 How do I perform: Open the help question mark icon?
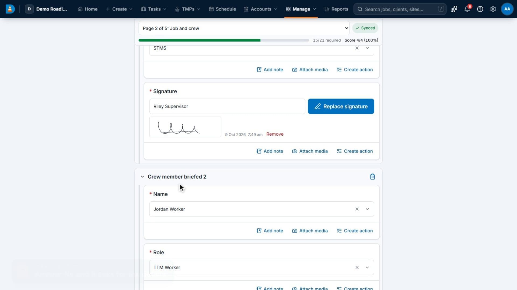point(480,9)
